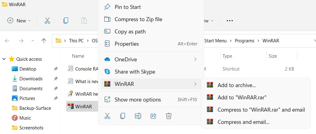Go back with the left arrow
Screen dimensions: 316x134
(x=7, y=41)
